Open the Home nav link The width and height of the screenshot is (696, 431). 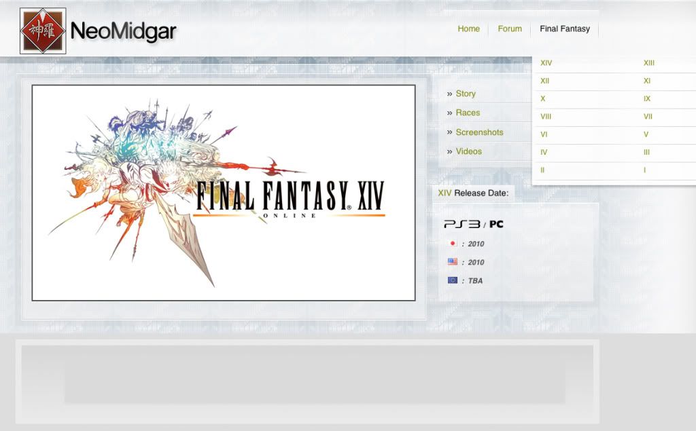point(469,29)
